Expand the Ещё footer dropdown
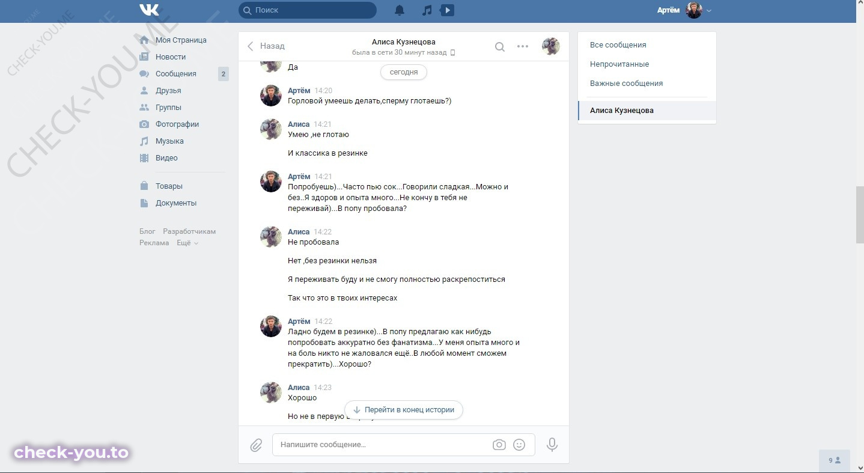Viewport: 864px width, 473px height. pyautogui.click(x=187, y=243)
